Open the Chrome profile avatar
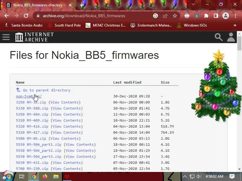The height and width of the screenshot is (181, 242). 225,16
